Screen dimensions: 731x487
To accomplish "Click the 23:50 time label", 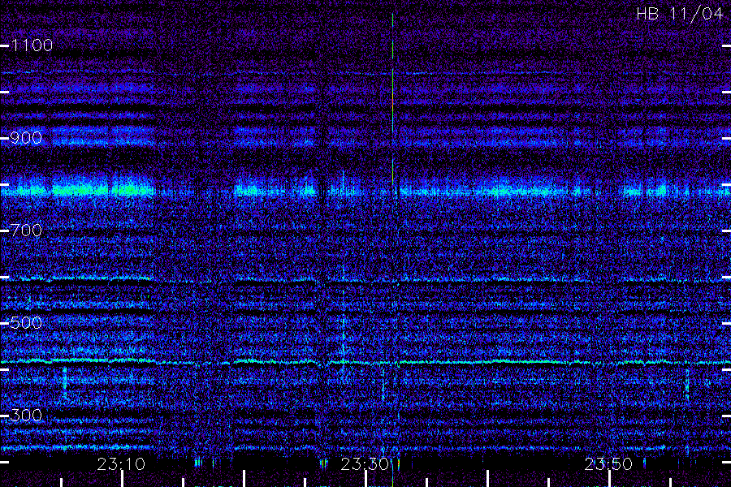I will [608, 464].
